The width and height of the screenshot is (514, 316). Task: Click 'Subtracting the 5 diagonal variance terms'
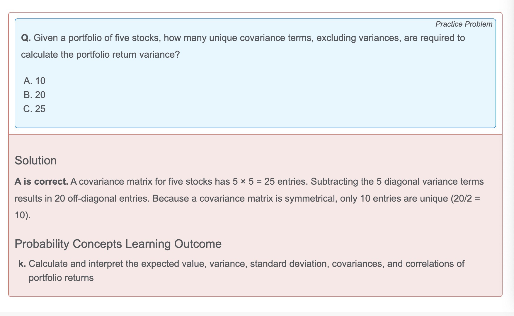397,181
